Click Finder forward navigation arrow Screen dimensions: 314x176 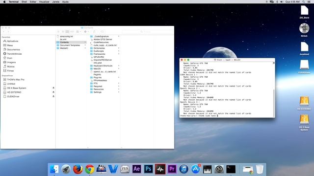[x=8, y=32]
